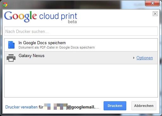This screenshot has width=162, height=116.
Task: Click the multicolored Google logo
Action: pos(21,17)
